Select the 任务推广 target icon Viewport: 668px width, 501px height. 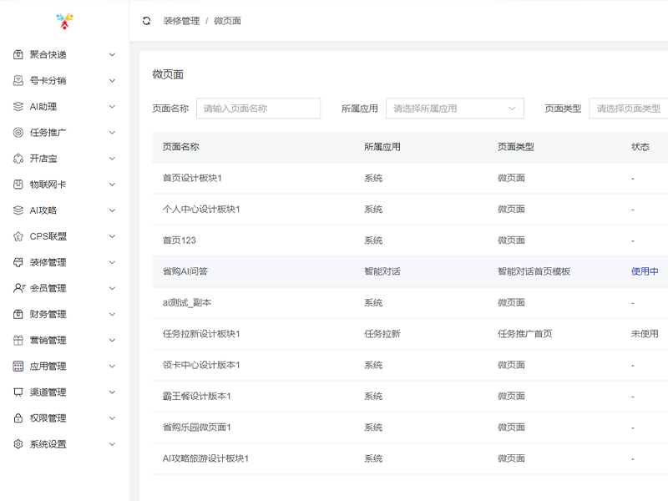[x=18, y=132]
